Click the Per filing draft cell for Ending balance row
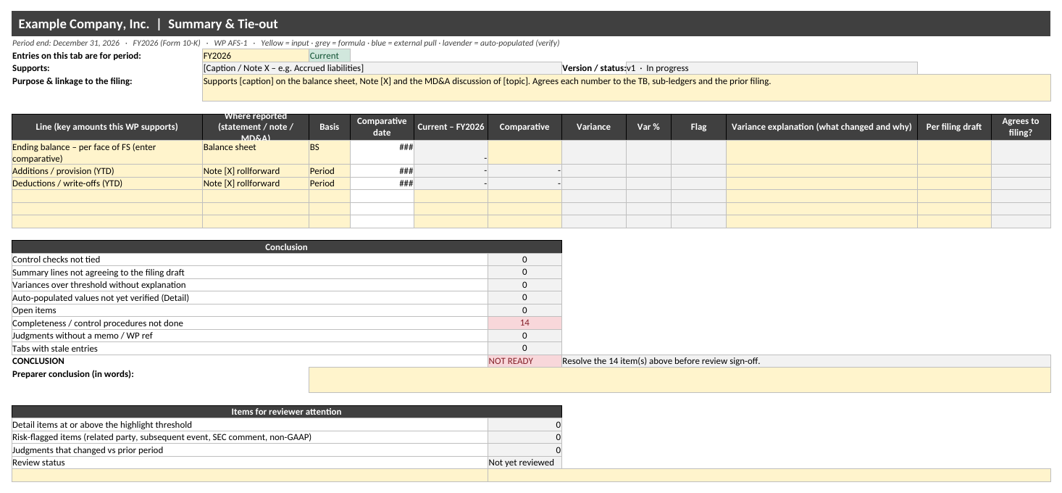Viewport: 1062px width, 493px height. coord(954,152)
